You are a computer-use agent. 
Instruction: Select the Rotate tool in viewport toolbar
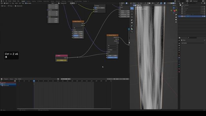click(132, 17)
